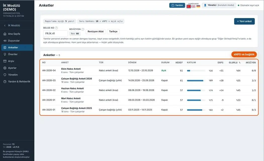264x161 pixels.
Task: Click the Açık status of Ekim Nabız Anketi
Action: [164, 71]
